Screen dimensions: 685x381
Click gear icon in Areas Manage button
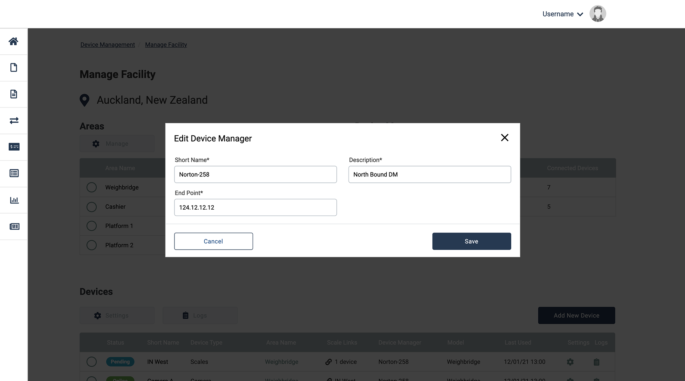[x=96, y=144]
